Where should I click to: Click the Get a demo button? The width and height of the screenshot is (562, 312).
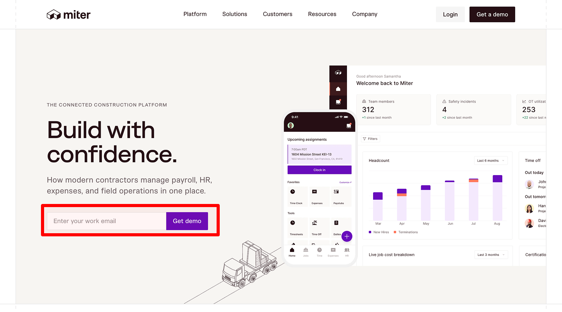click(492, 14)
